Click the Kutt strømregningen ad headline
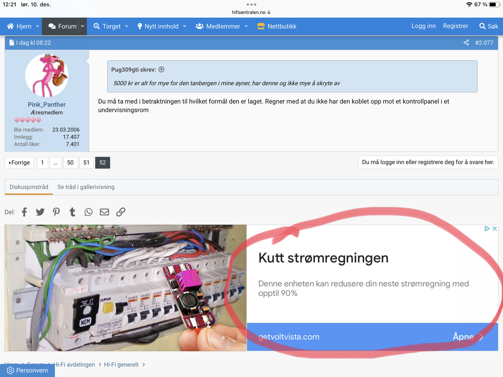Image resolution: width=503 pixels, height=377 pixels. pos(323,258)
